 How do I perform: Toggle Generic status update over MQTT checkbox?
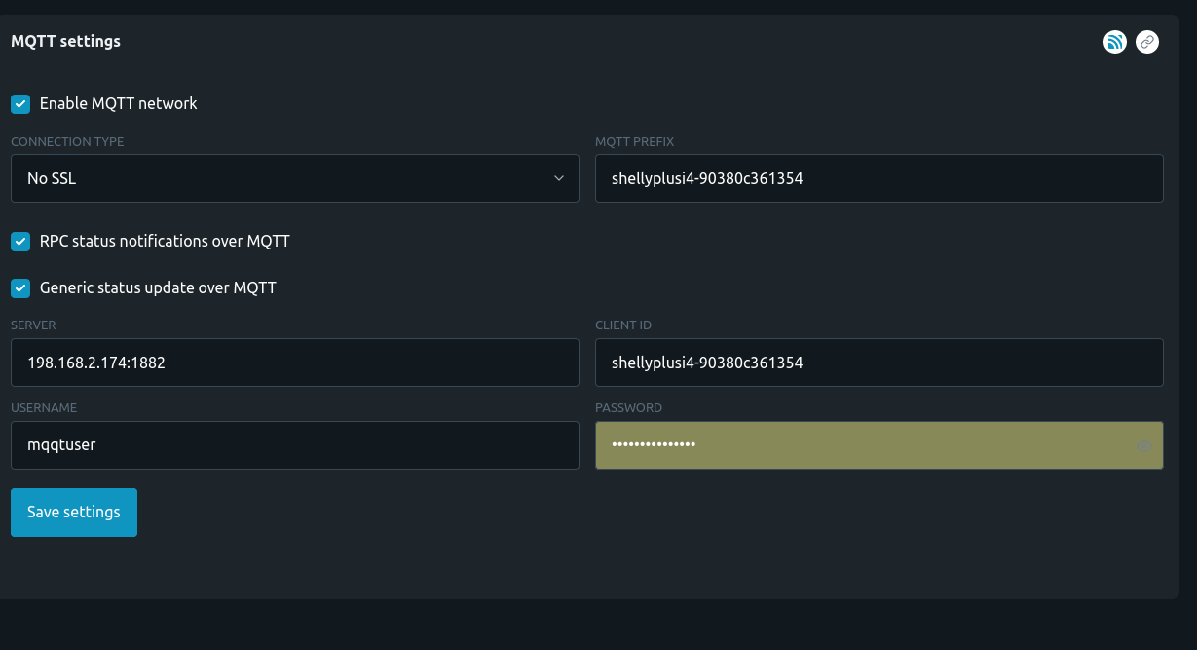point(20,288)
